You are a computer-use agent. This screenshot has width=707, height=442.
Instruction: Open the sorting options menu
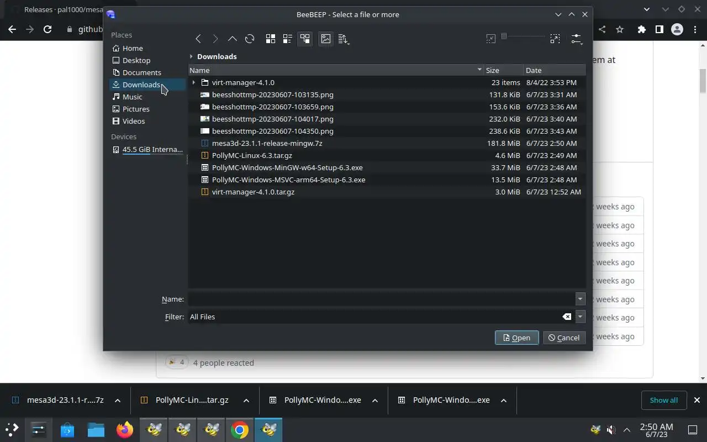(344, 39)
